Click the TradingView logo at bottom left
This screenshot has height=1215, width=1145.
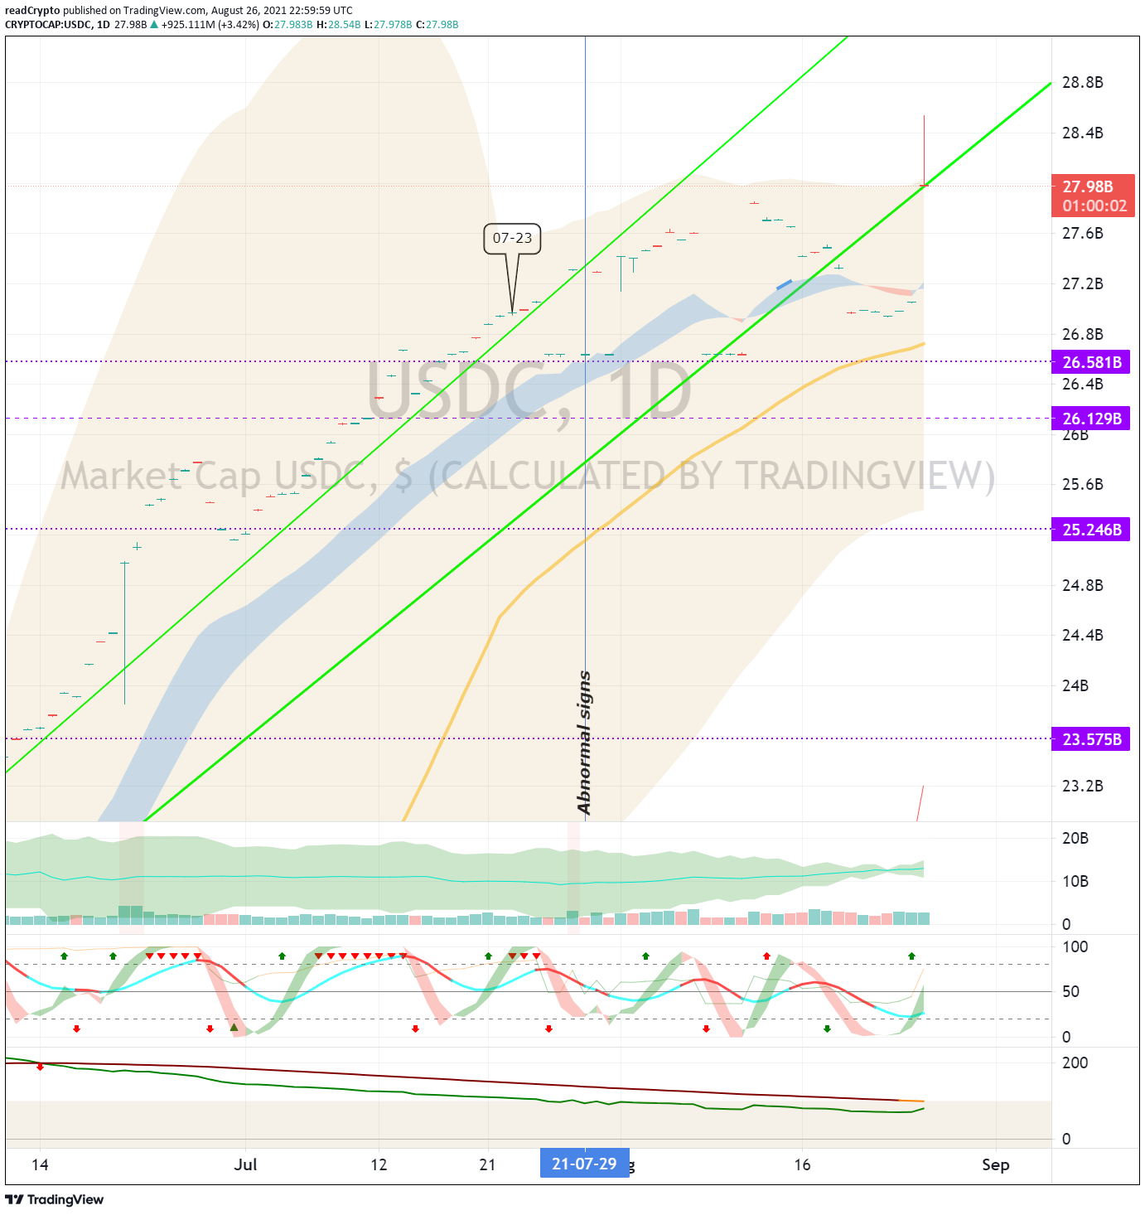point(55,1199)
